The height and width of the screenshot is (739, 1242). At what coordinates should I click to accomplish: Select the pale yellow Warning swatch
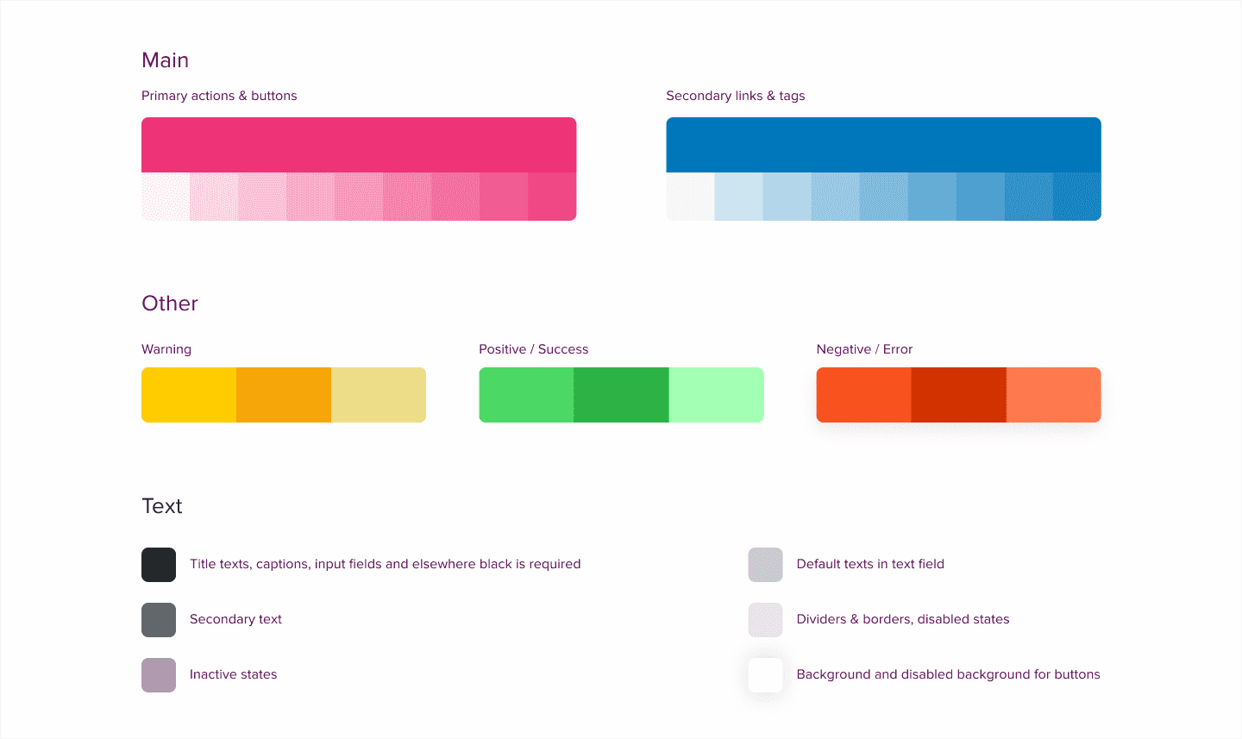[x=379, y=395]
